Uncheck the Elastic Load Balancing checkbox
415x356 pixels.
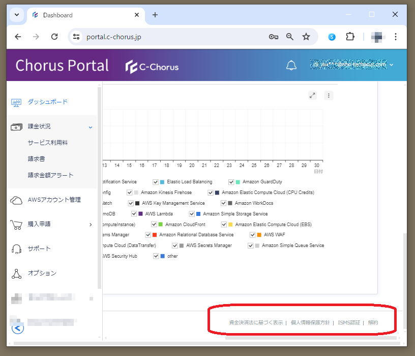pos(155,182)
